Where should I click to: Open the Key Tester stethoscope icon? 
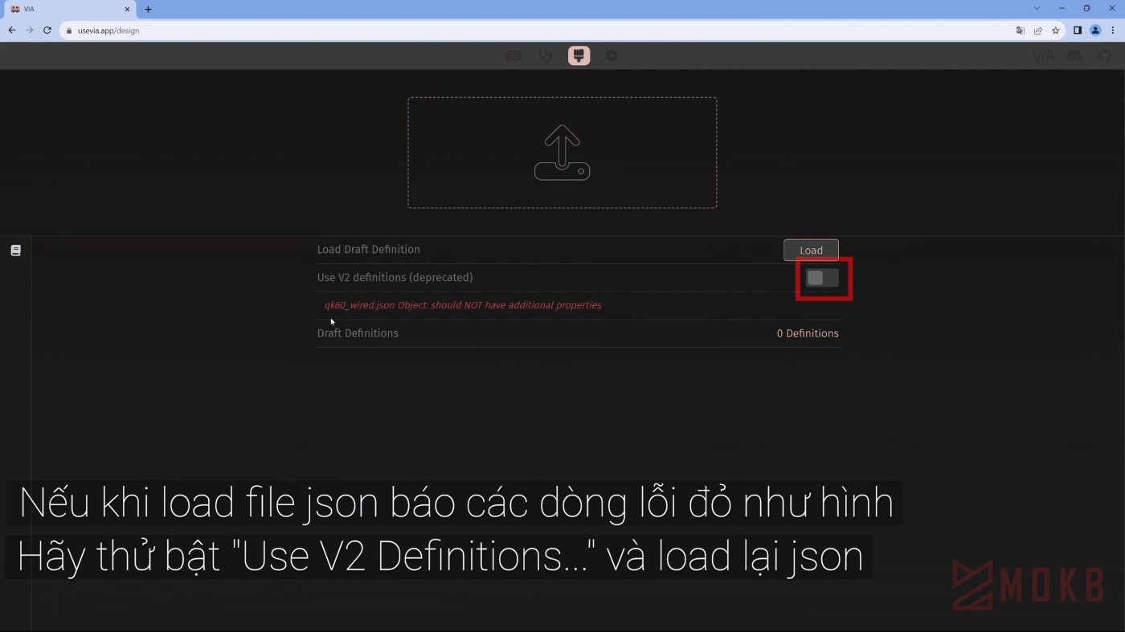click(546, 55)
